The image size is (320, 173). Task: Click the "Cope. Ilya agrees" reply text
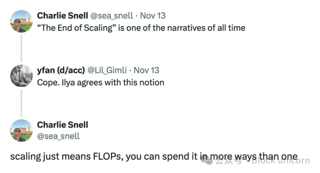click(x=100, y=82)
